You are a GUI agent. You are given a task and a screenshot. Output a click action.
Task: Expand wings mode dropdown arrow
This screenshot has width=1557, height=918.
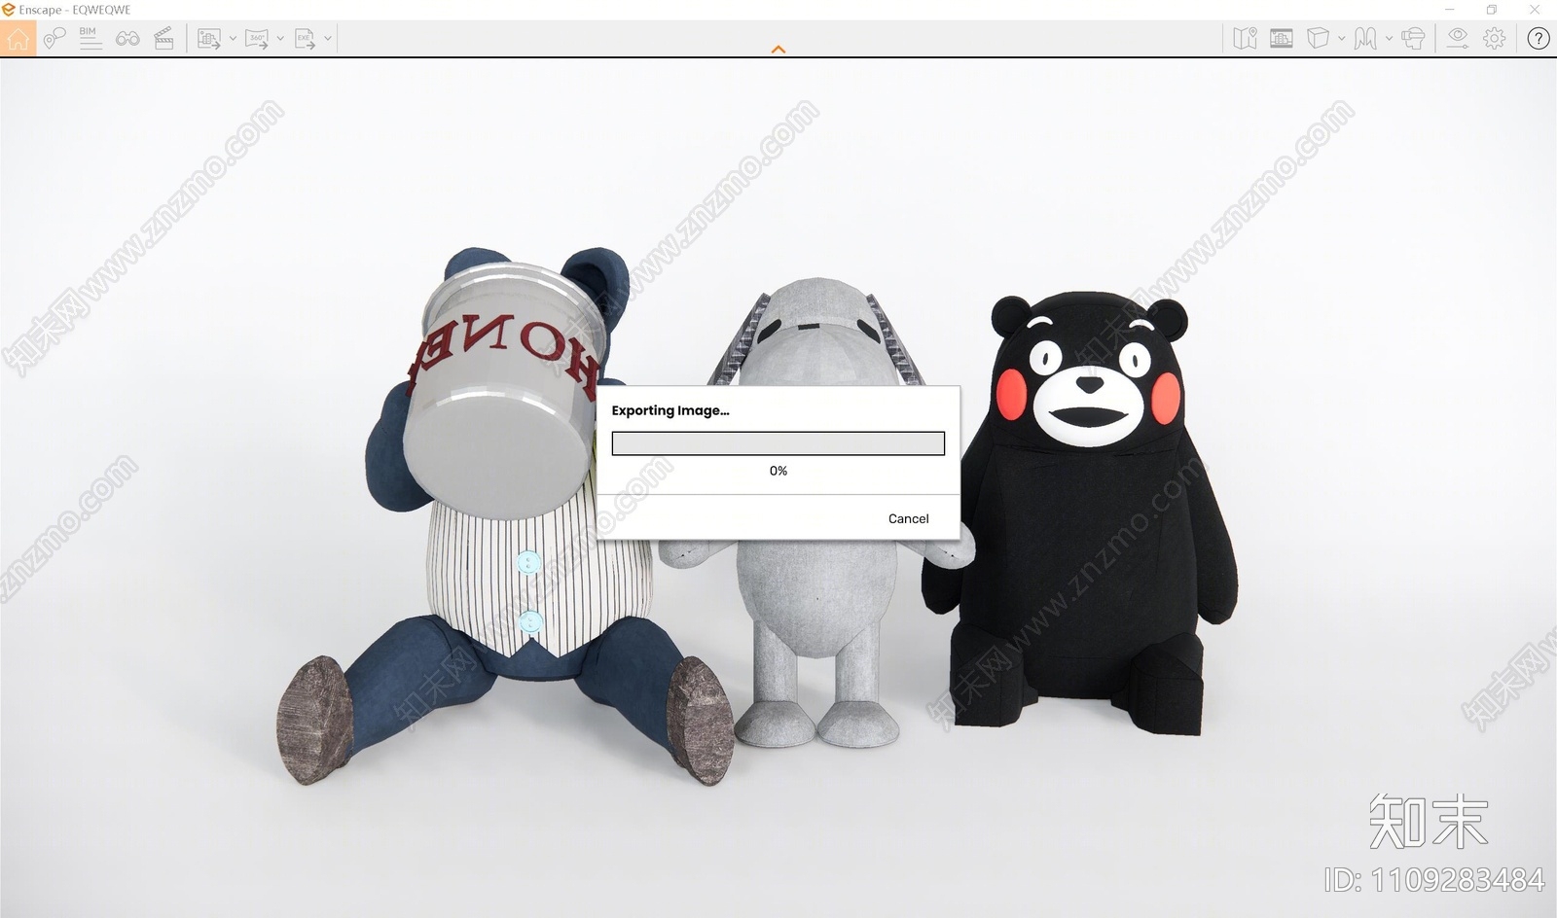coord(1389,39)
